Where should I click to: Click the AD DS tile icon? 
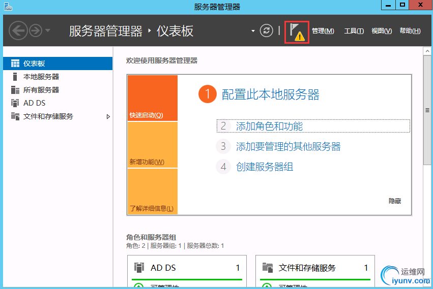click(139, 268)
